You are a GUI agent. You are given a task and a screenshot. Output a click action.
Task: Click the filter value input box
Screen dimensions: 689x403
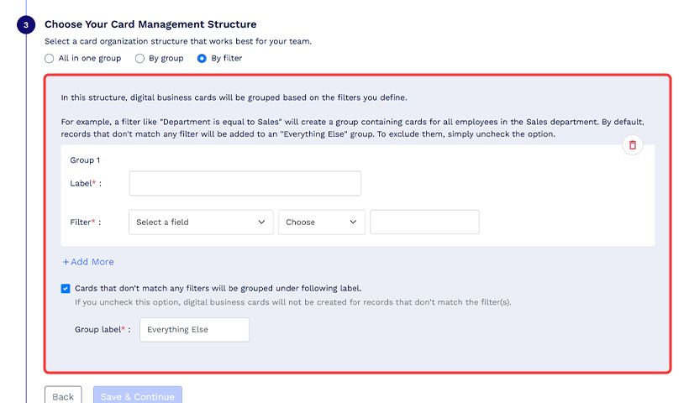coord(424,222)
